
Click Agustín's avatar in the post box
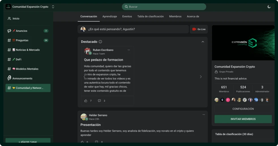[x=83, y=29]
